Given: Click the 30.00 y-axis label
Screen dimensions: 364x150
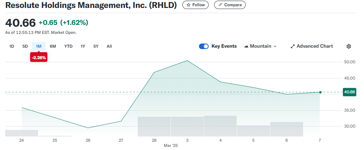Looking at the screenshot, I should 349,126.
